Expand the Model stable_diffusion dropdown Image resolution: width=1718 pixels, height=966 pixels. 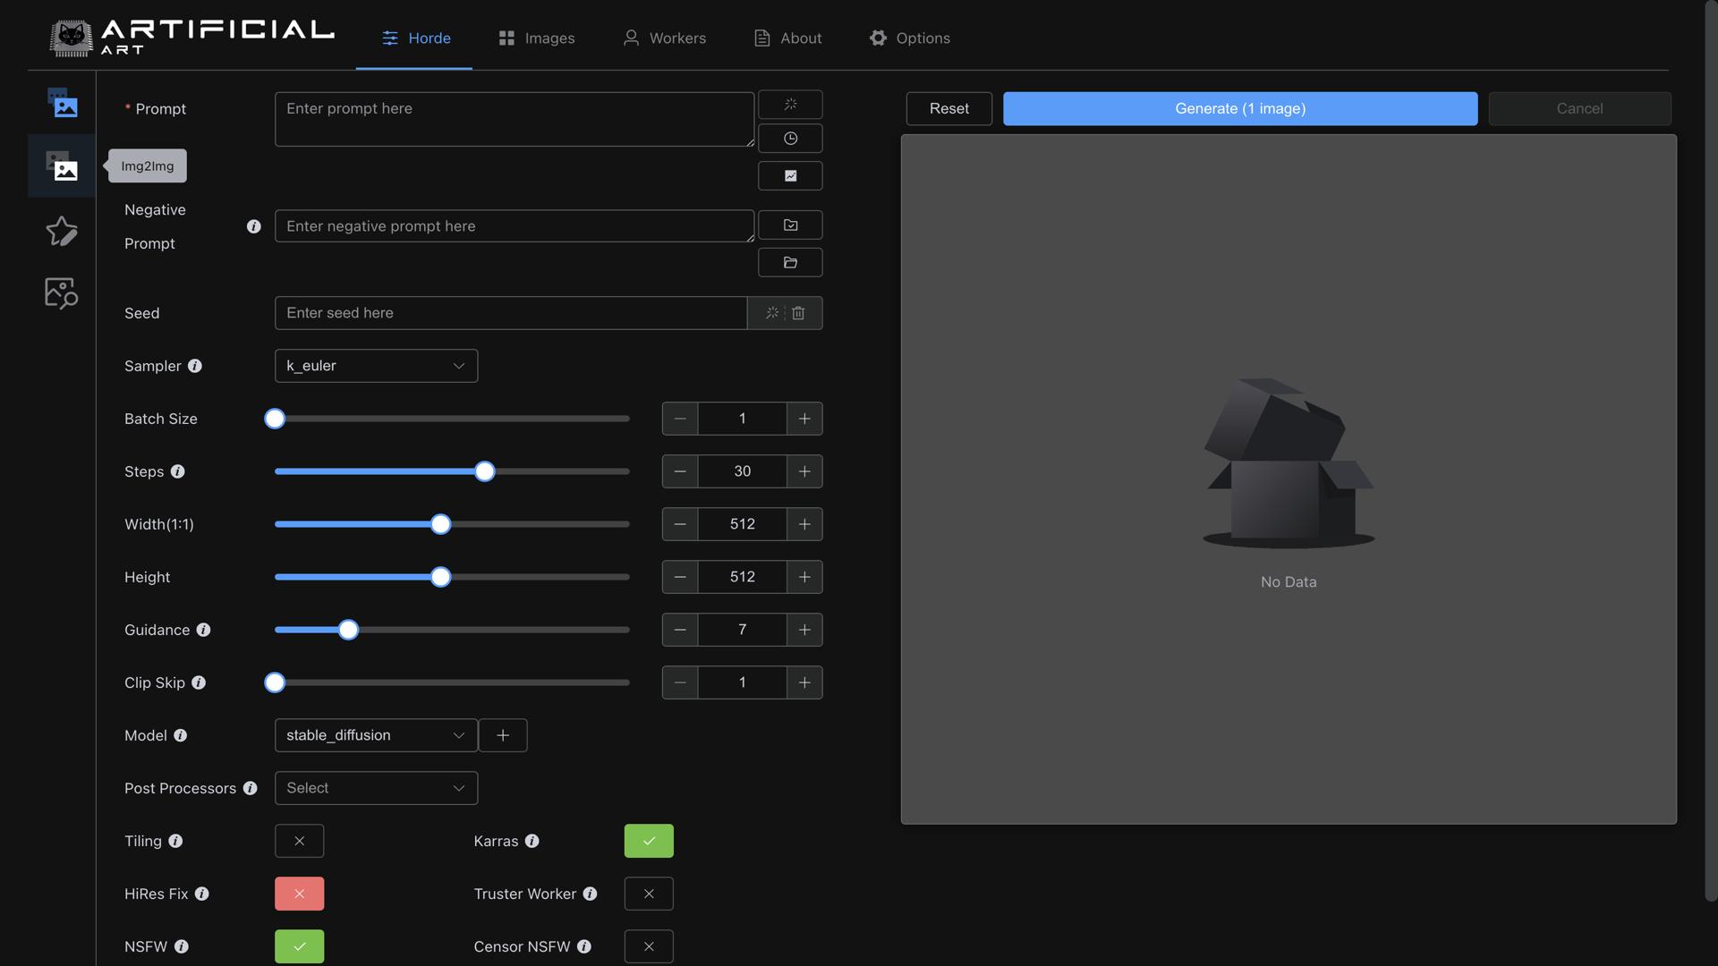[x=376, y=735]
